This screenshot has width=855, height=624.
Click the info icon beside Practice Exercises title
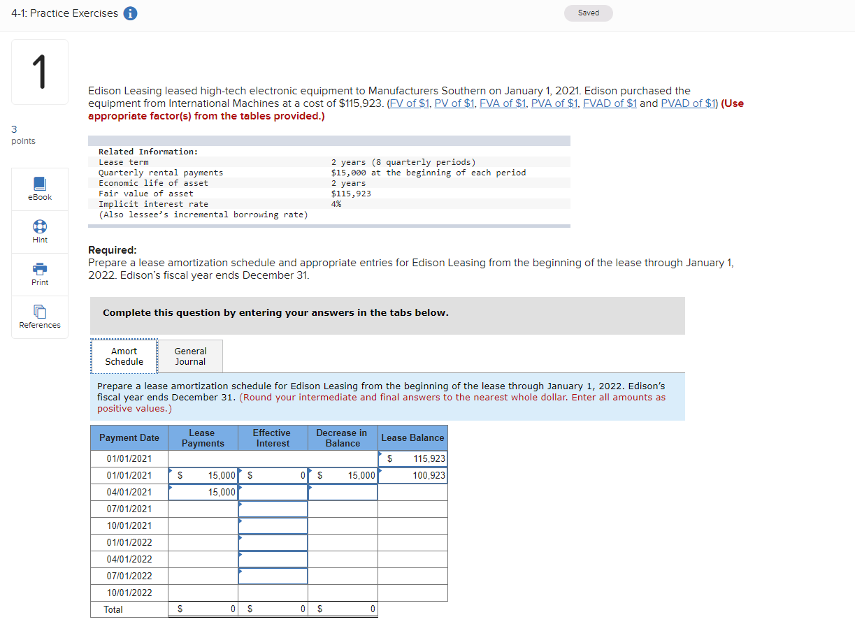(130, 13)
